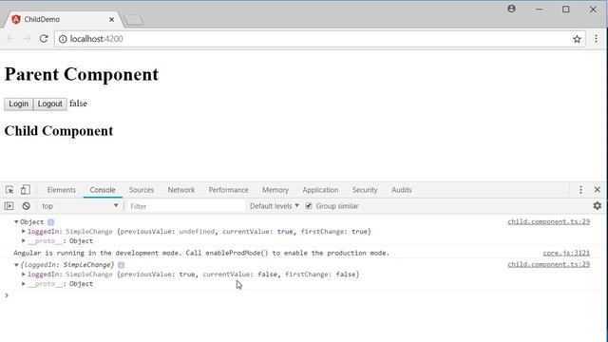Image resolution: width=608 pixels, height=342 pixels.
Task: Click the Child Component heading
Action: (x=59, y=131)
